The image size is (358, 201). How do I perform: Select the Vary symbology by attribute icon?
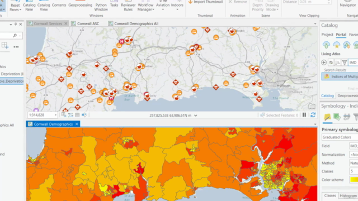[x=337, y=117]
